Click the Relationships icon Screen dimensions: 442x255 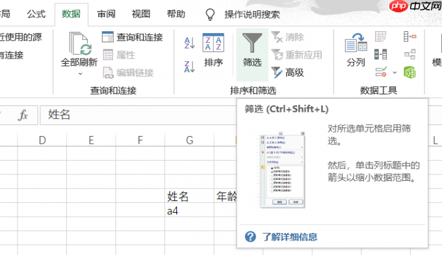410,54
